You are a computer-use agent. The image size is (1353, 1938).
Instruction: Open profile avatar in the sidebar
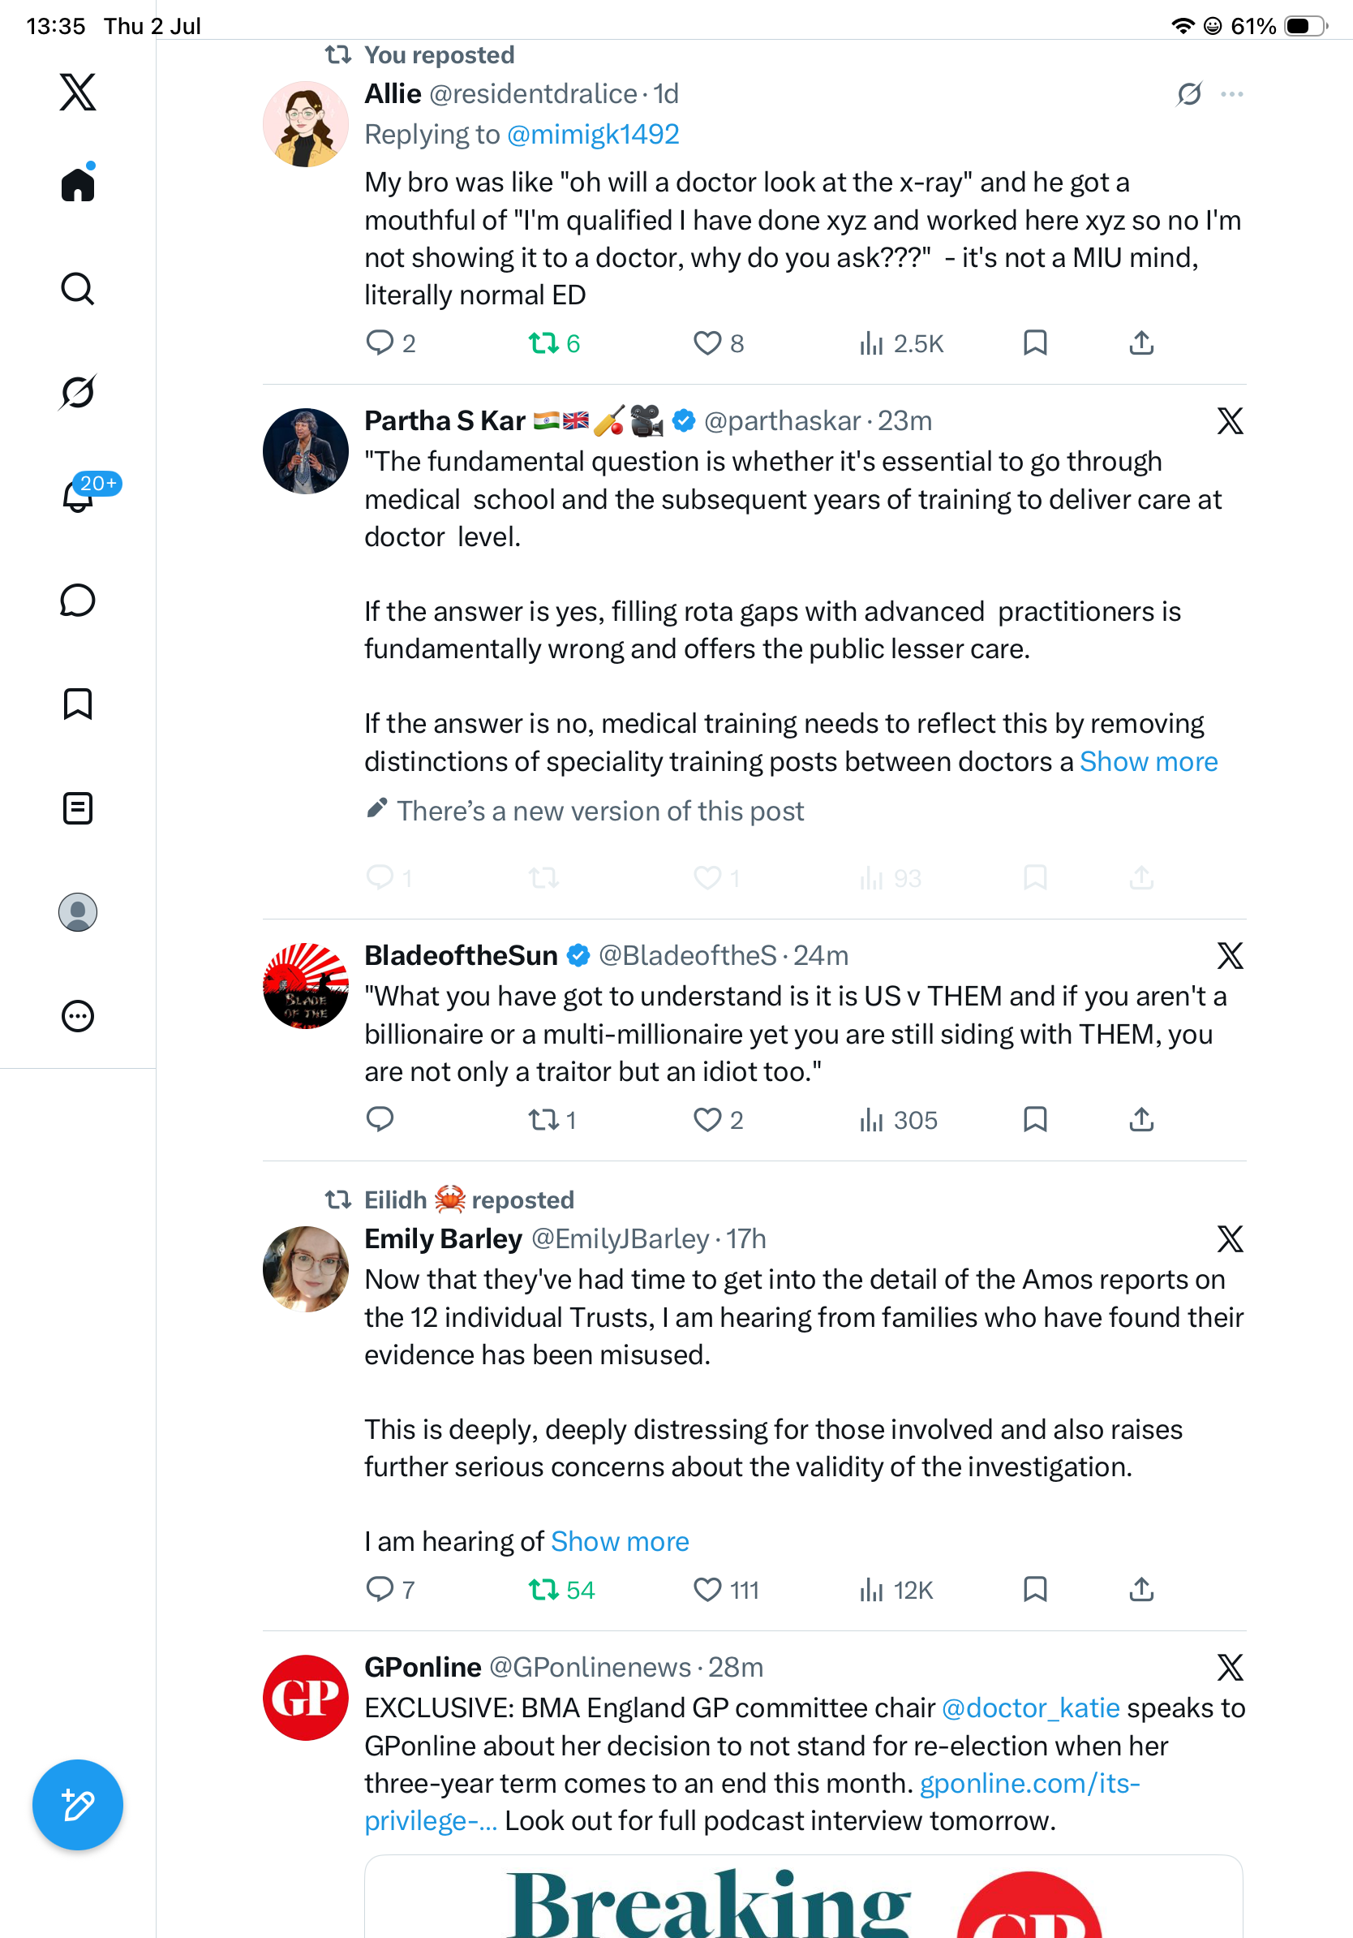click(x=78, y=912)
